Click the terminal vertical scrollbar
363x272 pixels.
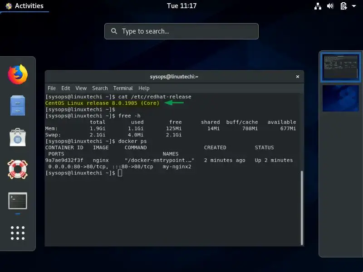point(302,208)
